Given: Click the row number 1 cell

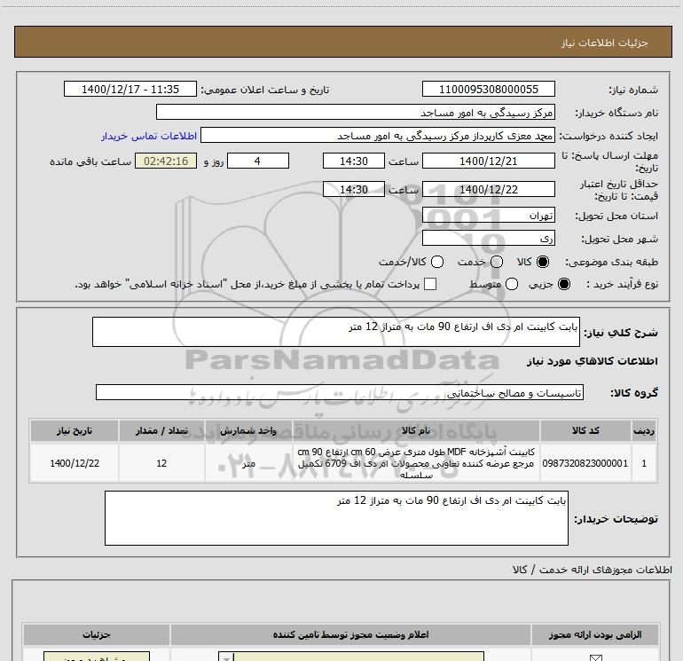Looking at the screenshot, I should pos(644,463).
